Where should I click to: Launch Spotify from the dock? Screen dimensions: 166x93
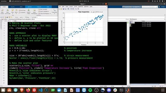click(x=90, y=90)
